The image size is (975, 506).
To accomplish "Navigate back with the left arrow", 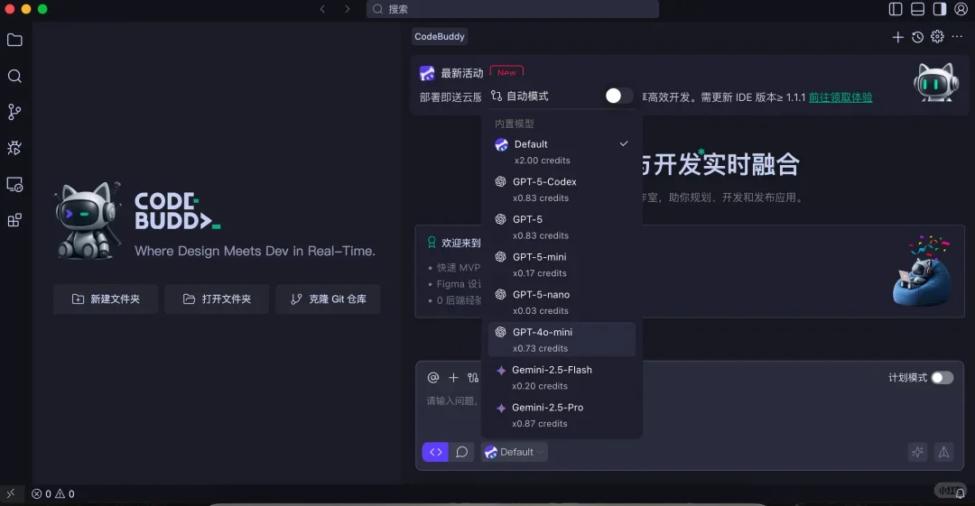I will tap(322, 9).
